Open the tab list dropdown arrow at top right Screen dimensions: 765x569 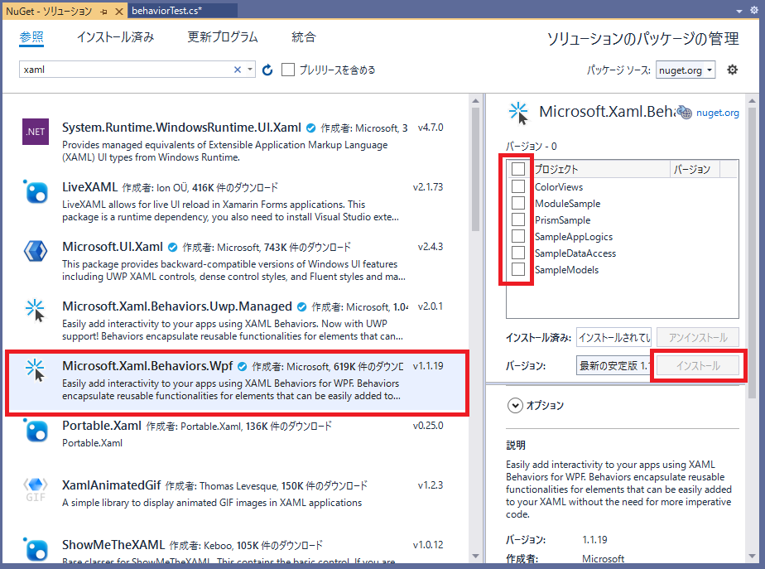(x=739, y=11)
